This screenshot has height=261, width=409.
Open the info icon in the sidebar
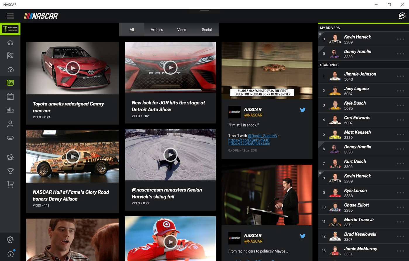pos(11,254)
